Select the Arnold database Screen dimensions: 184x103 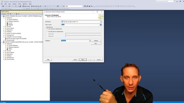pyautogui.click(x=10, y=23)
